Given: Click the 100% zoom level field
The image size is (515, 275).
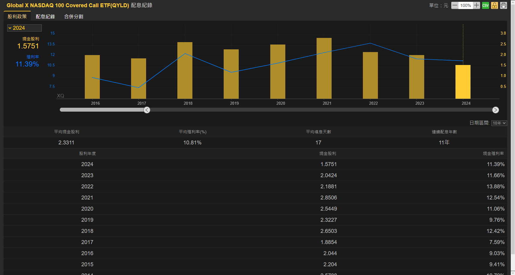Looking at the screenshot, I should click(x=466, y=5).
